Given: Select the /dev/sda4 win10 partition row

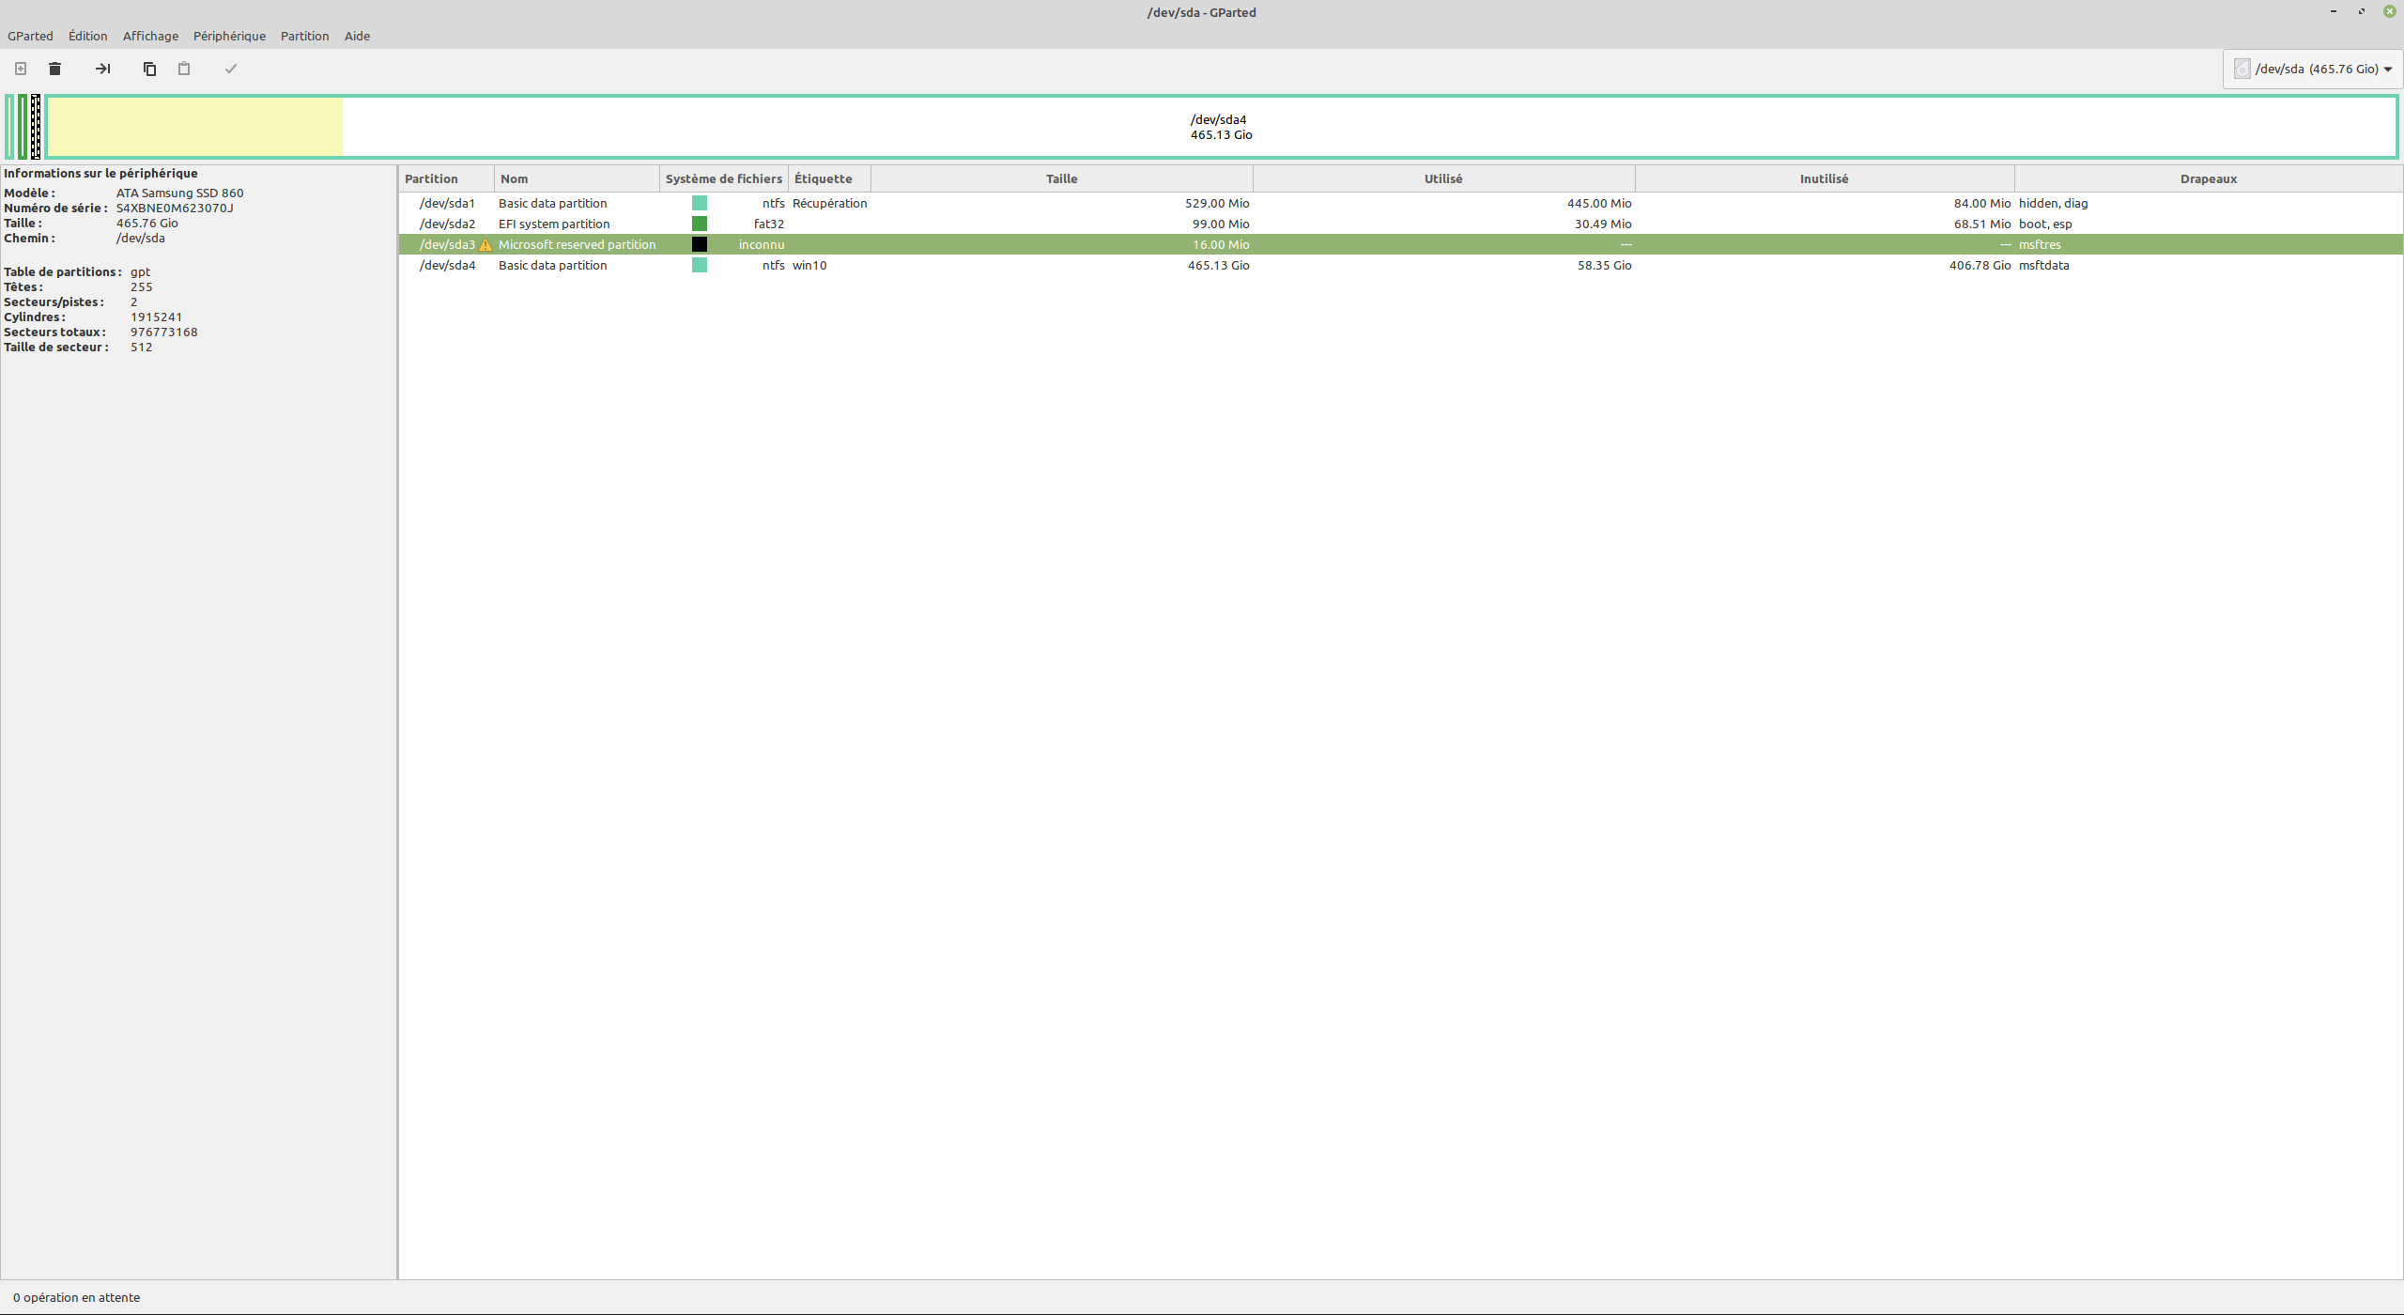Looking at the screenshot, I should (939, 265).
